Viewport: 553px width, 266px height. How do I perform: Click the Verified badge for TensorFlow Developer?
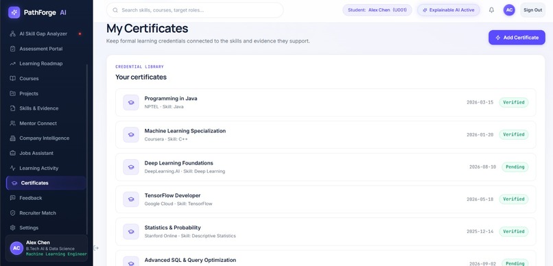click(513, 199)
